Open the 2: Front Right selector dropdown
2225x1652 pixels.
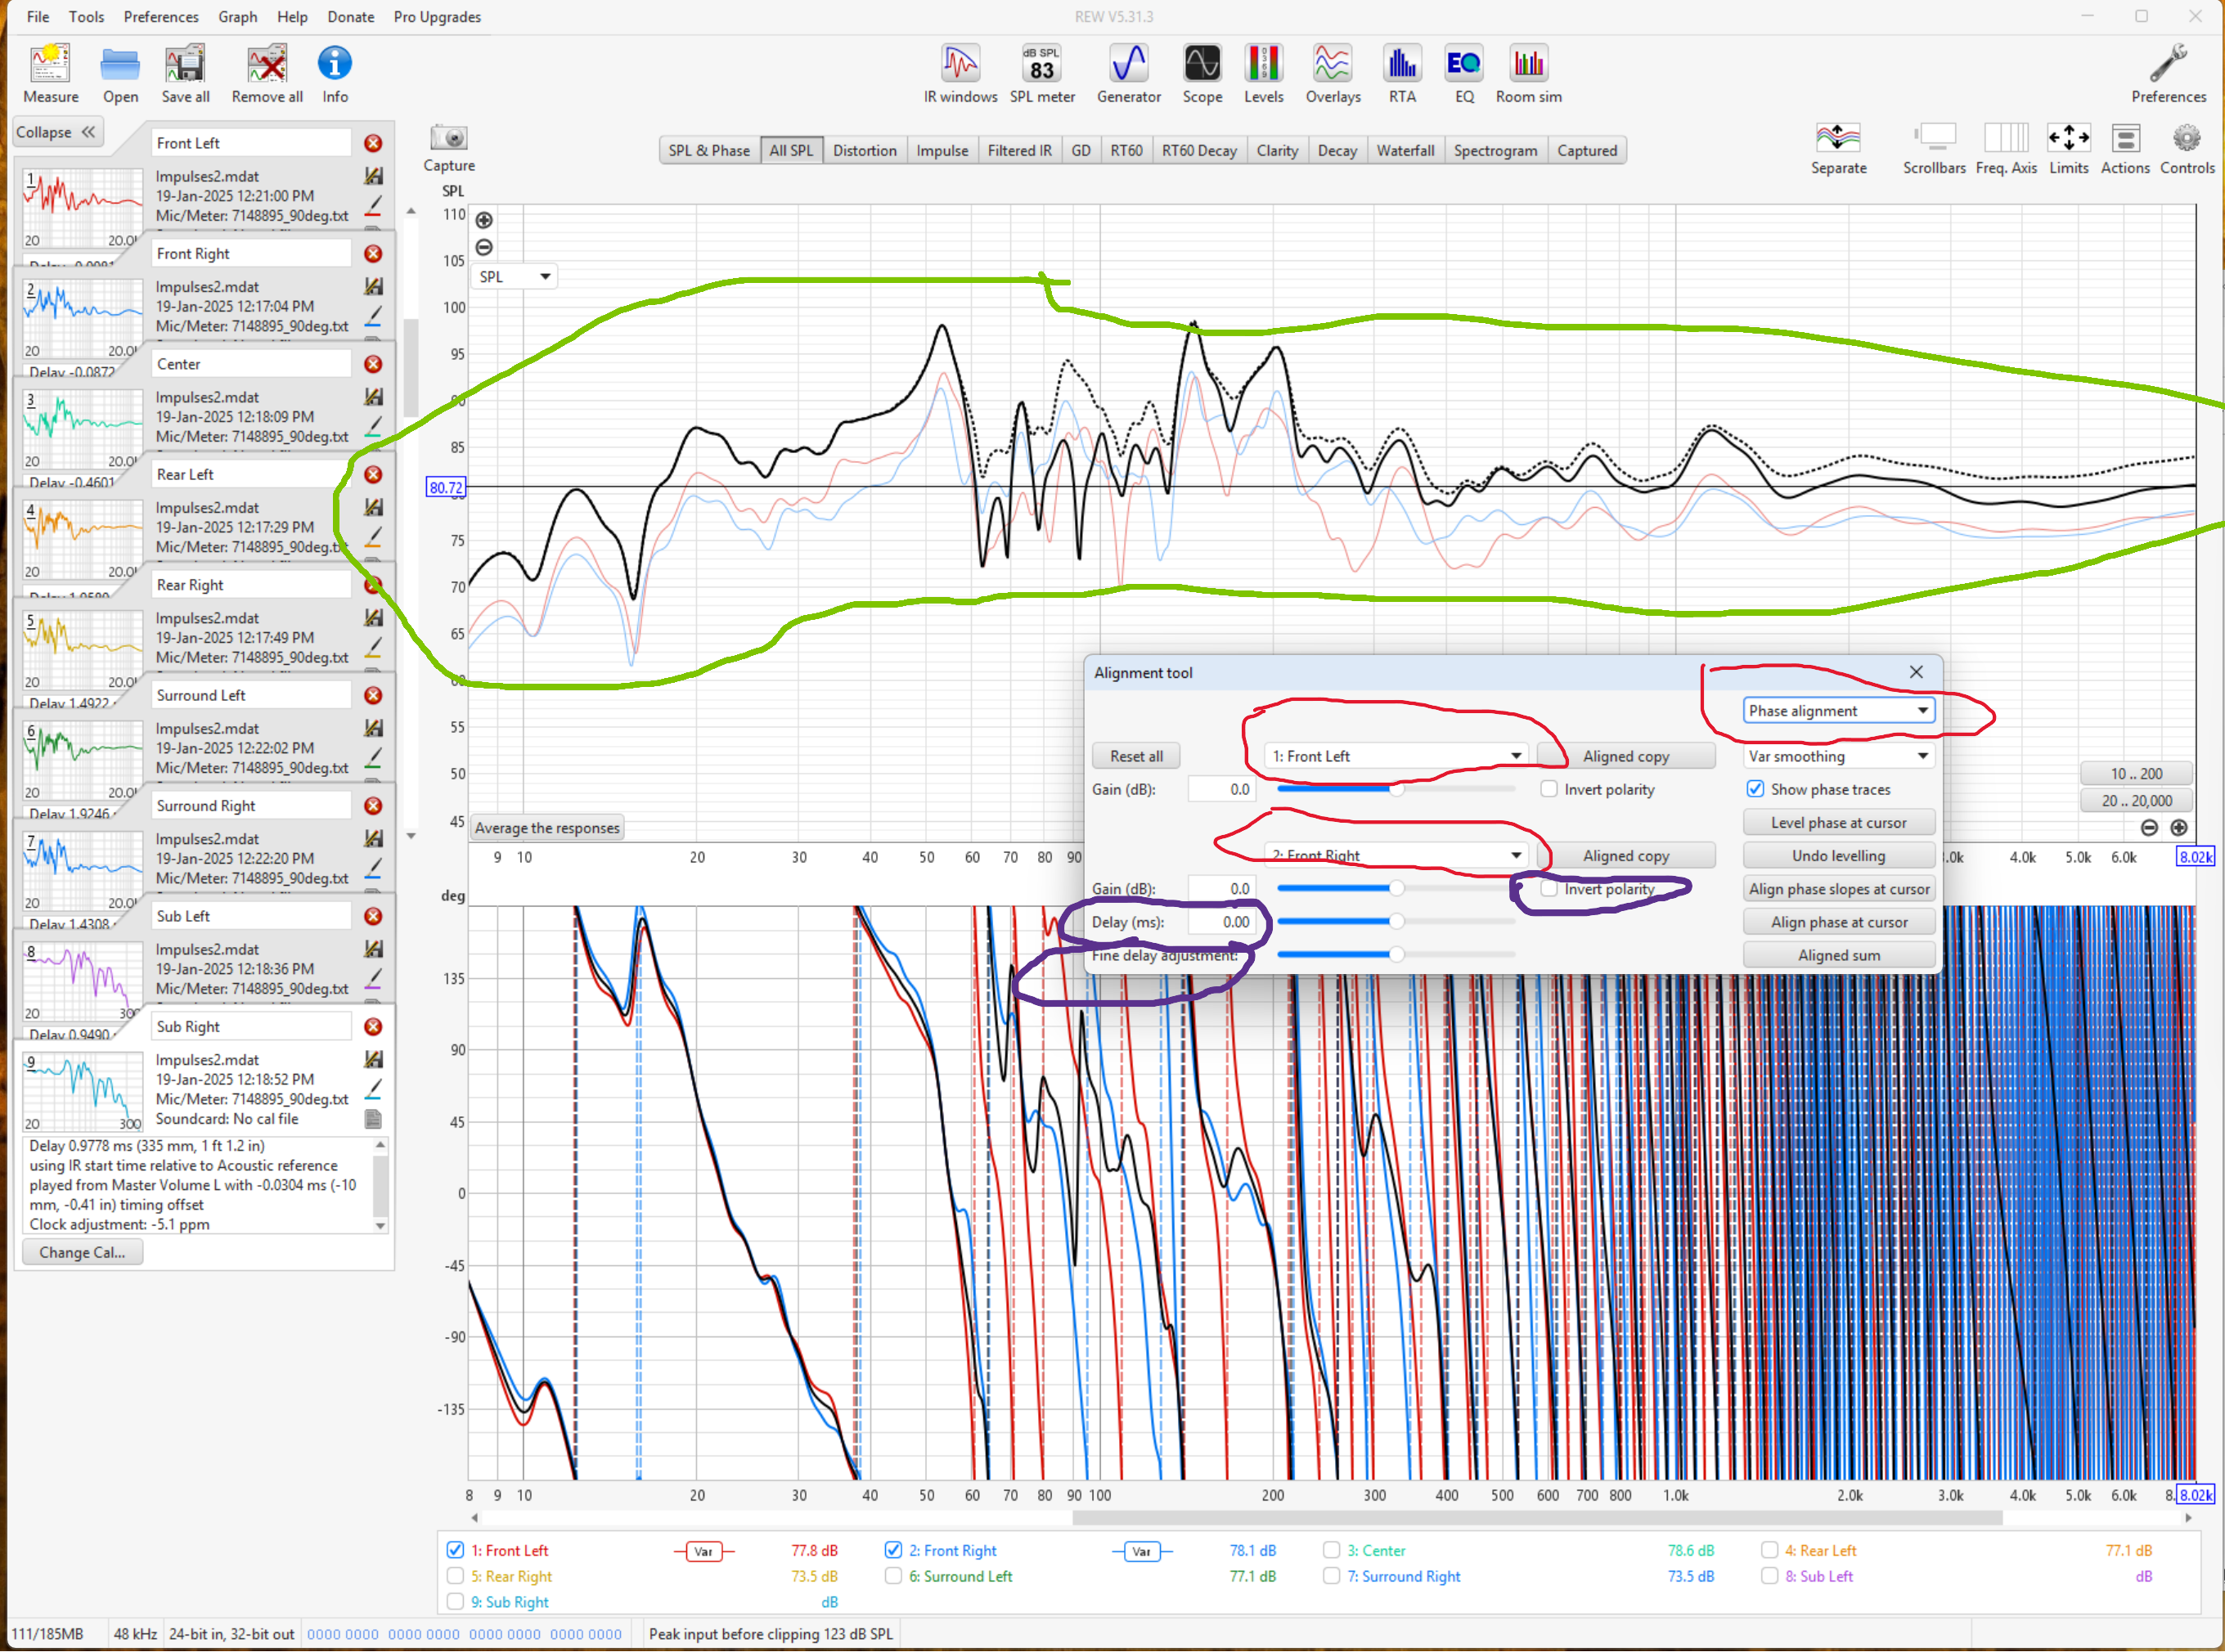point(1396,855)
